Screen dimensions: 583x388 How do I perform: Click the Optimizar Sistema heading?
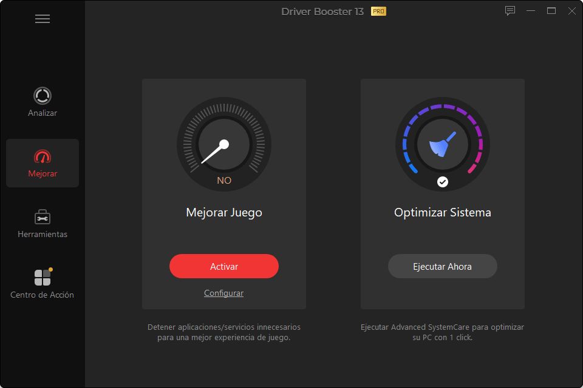point(442,213)
